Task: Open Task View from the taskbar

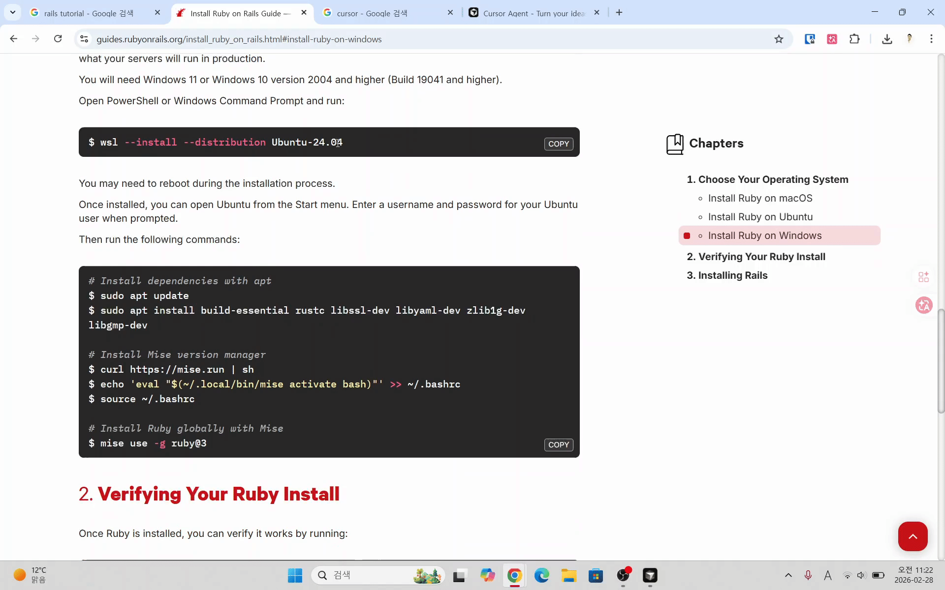Action: pyautogui.click(x=459, y=575)
